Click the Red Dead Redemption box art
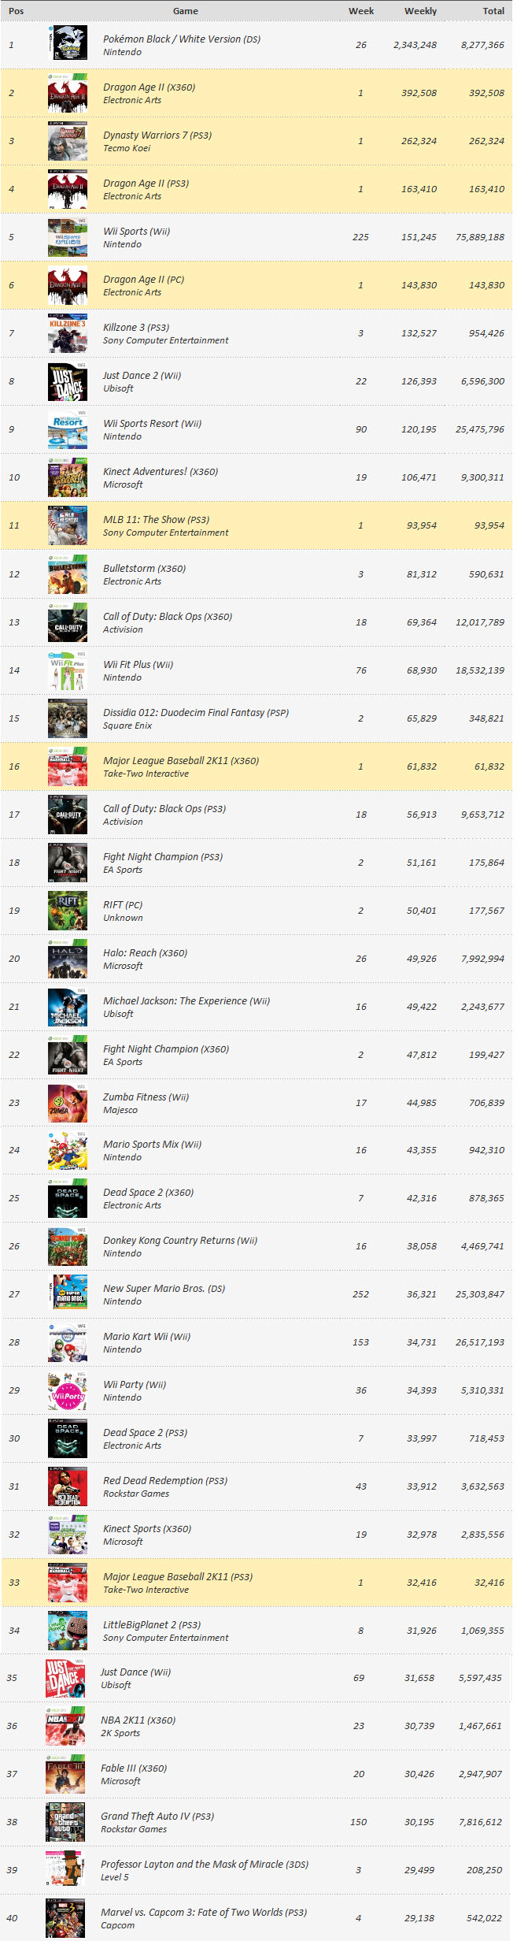 pyautogui.click(x=68, y=1486)
